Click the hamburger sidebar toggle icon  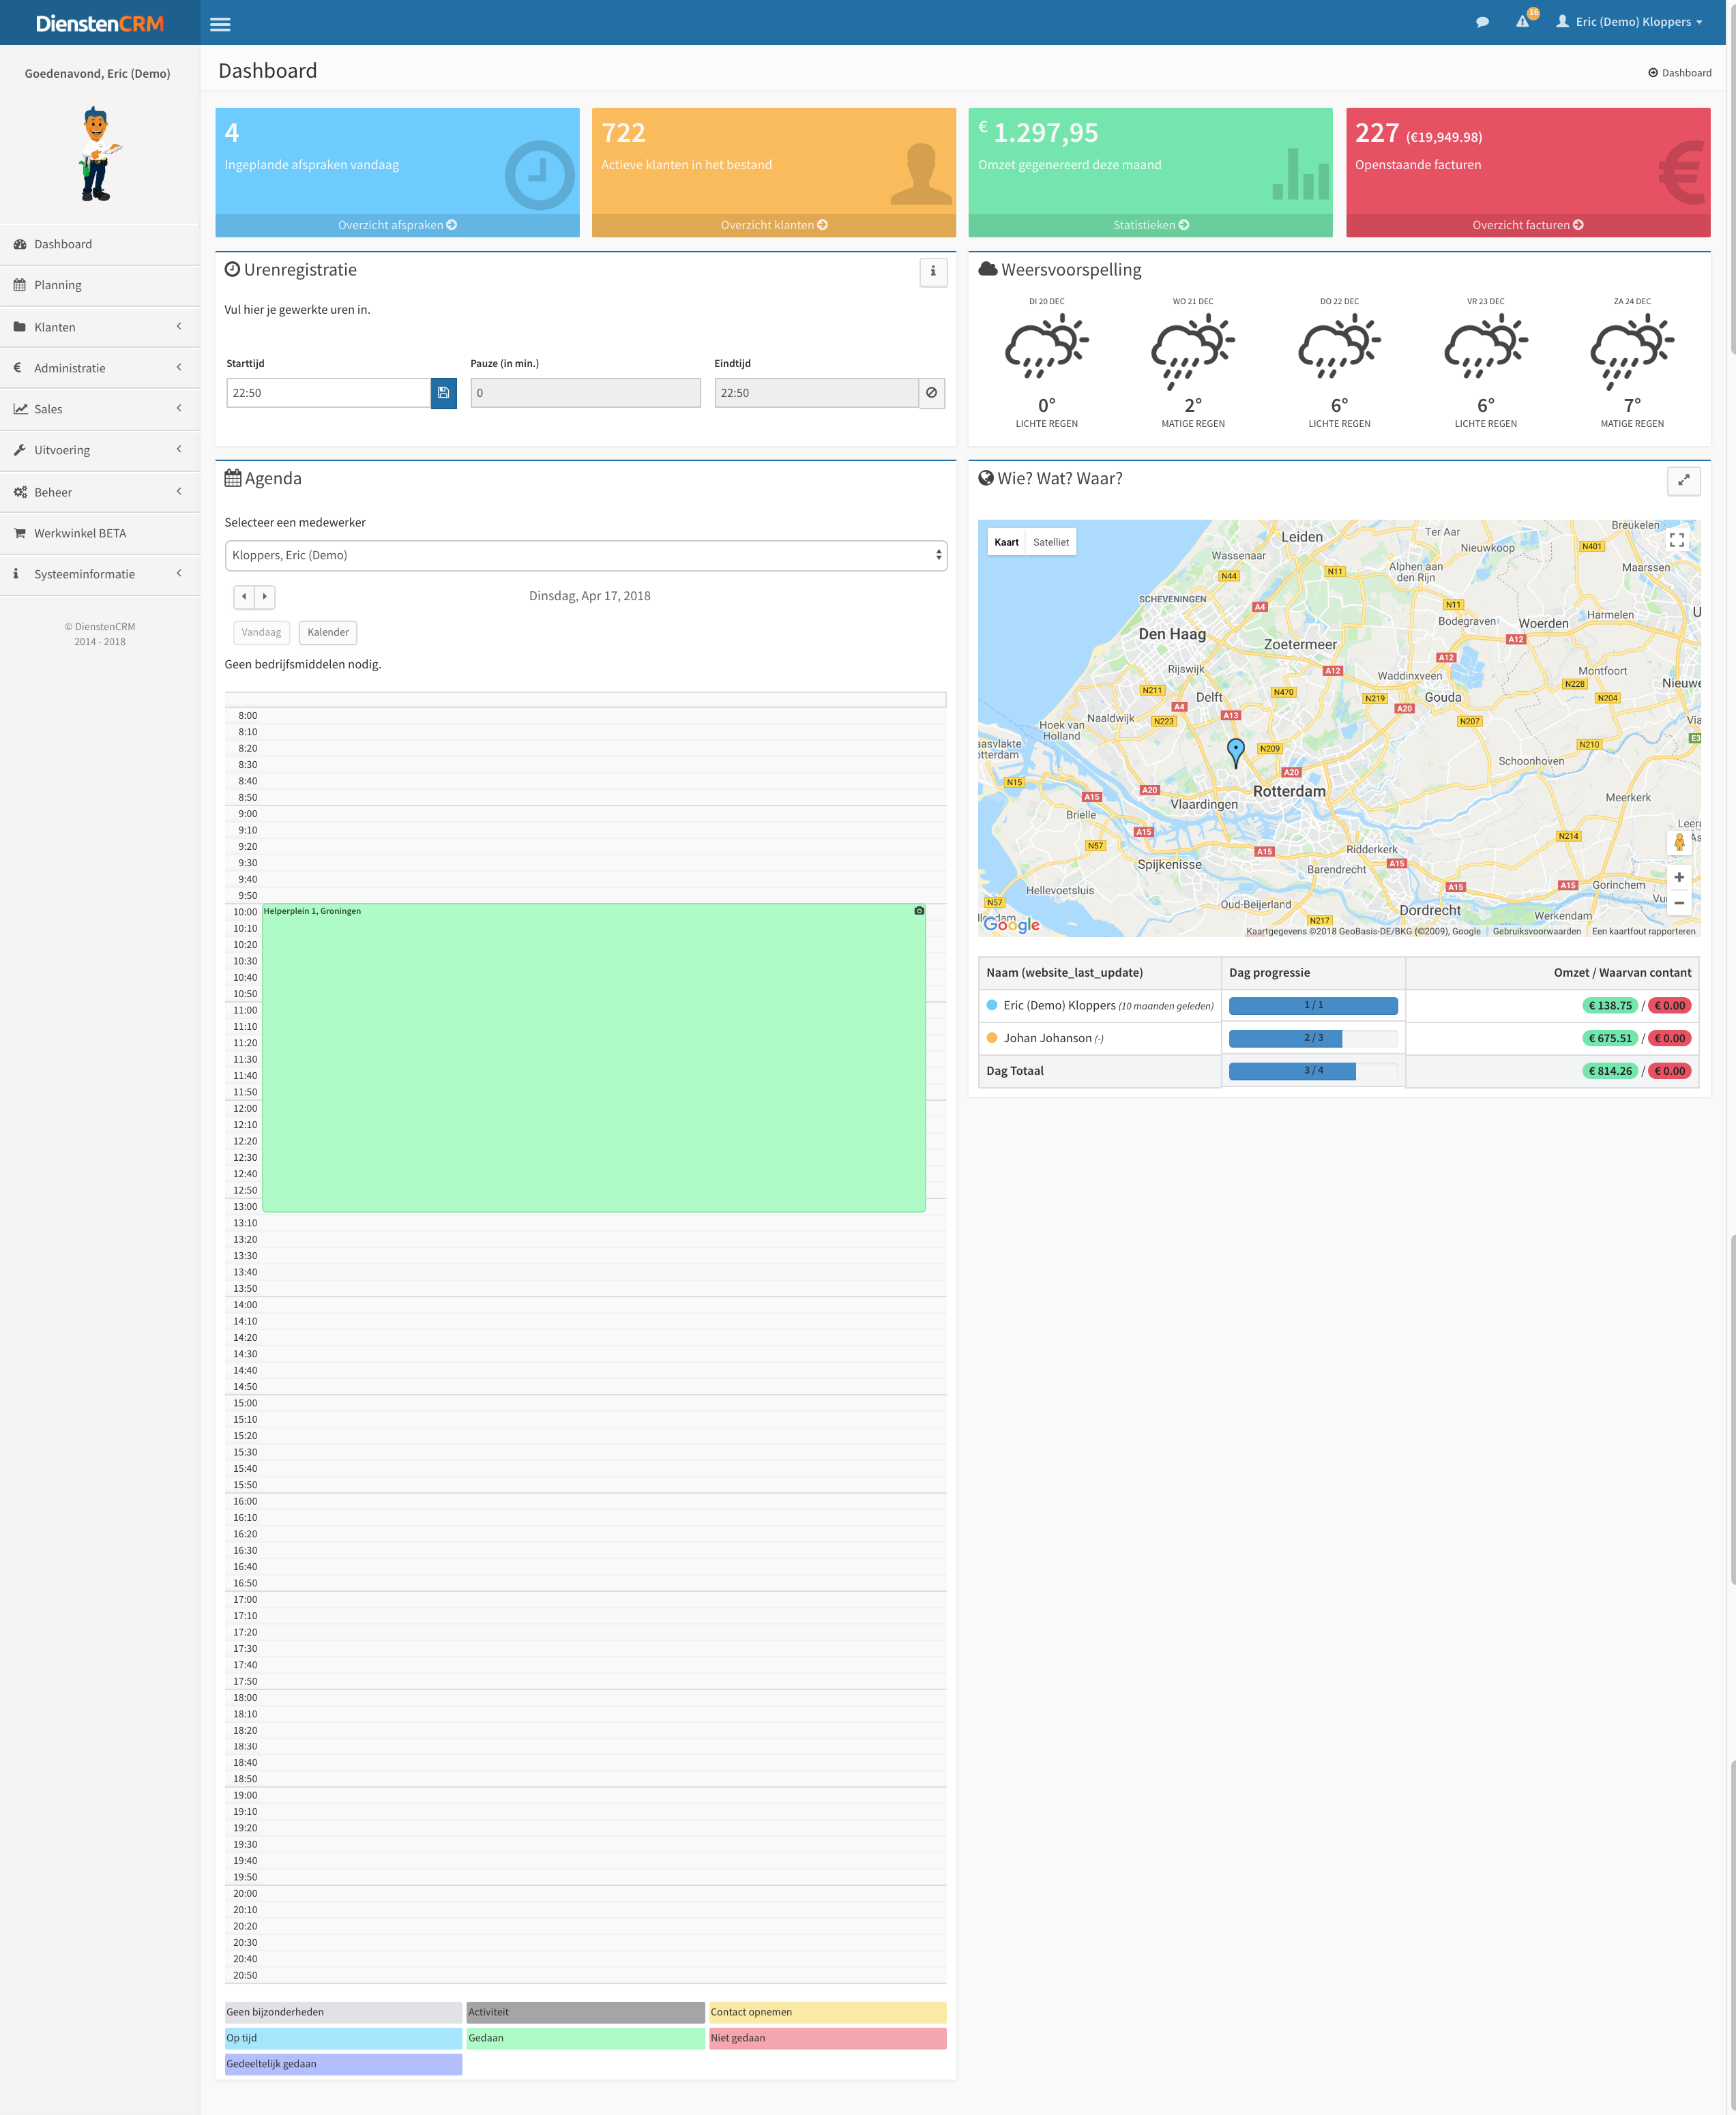tap(220, 24)
